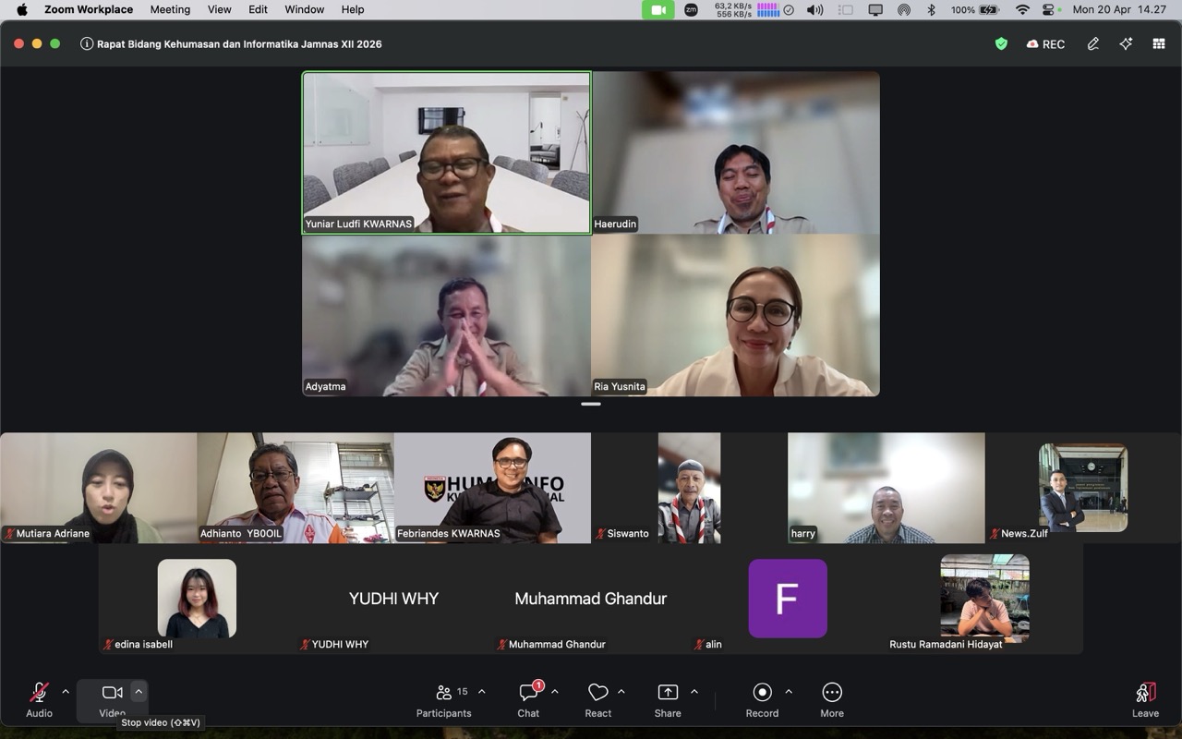
Task: Open the Meeting menu in menu bar
Action: (x=170, y=9)
